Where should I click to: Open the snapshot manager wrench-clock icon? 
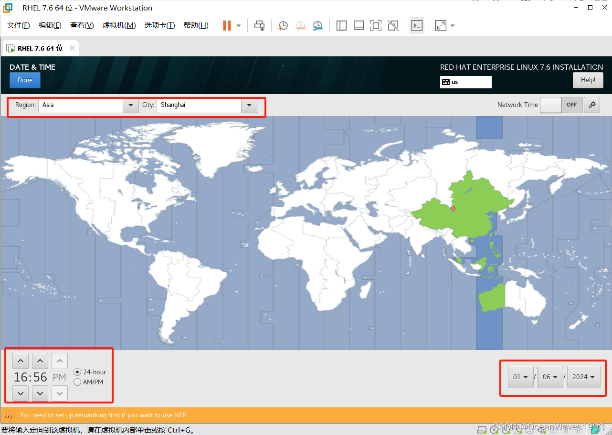317,26
